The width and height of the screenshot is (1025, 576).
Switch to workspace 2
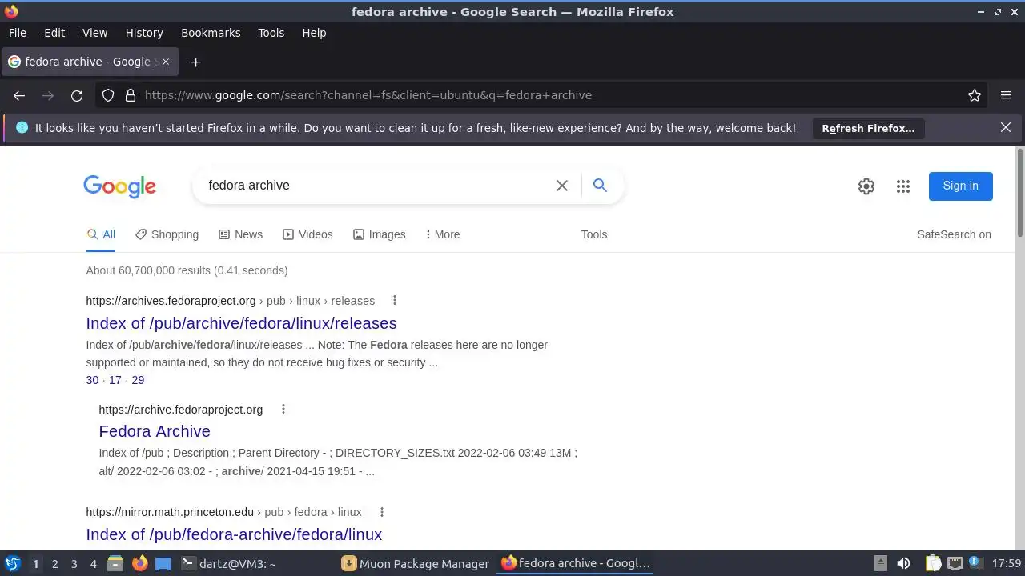[x=54, y=564]
